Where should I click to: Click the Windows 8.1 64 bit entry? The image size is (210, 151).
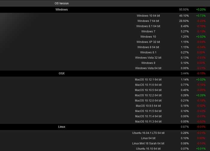click(x=148, y=26)
